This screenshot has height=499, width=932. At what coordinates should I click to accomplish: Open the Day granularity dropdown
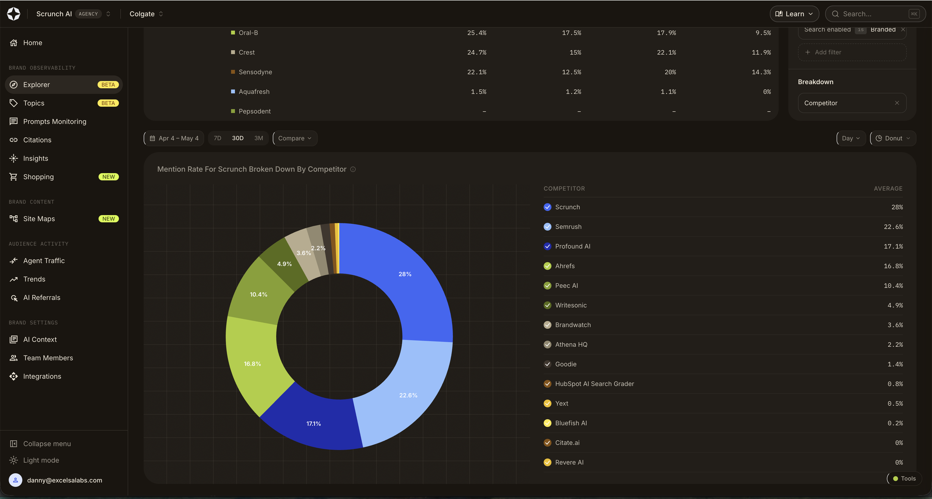pos(851,139)
